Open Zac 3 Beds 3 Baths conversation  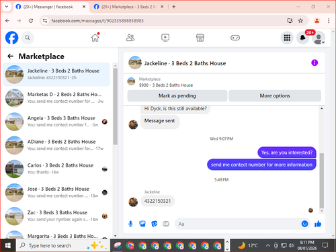[x=56, y=216]
